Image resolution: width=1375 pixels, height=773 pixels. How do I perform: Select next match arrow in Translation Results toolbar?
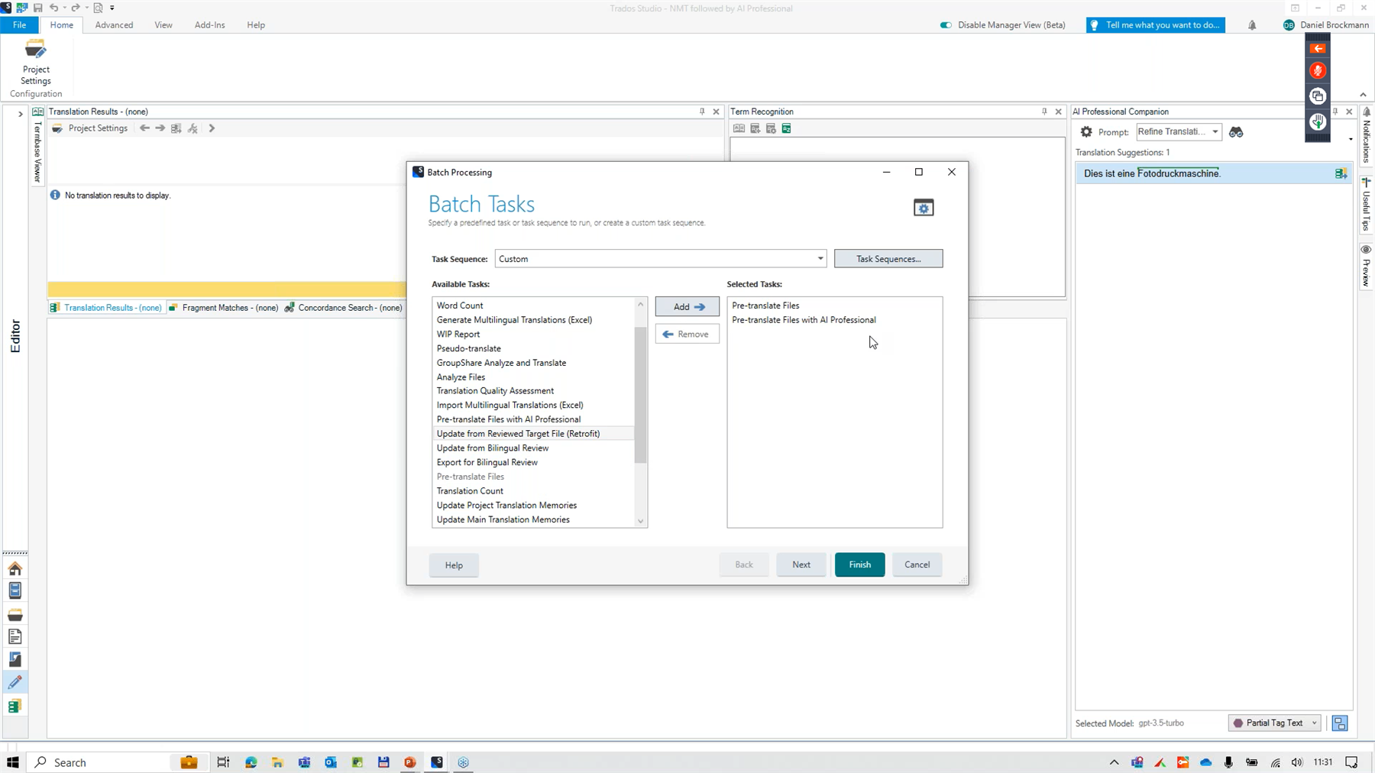point(160,128)
